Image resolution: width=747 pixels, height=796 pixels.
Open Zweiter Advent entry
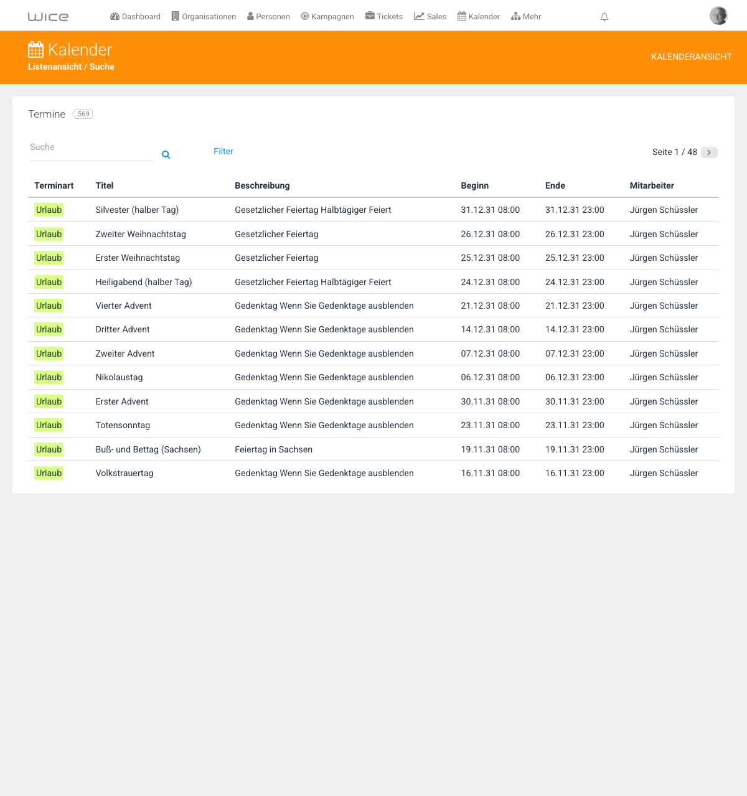pos(125,354)
